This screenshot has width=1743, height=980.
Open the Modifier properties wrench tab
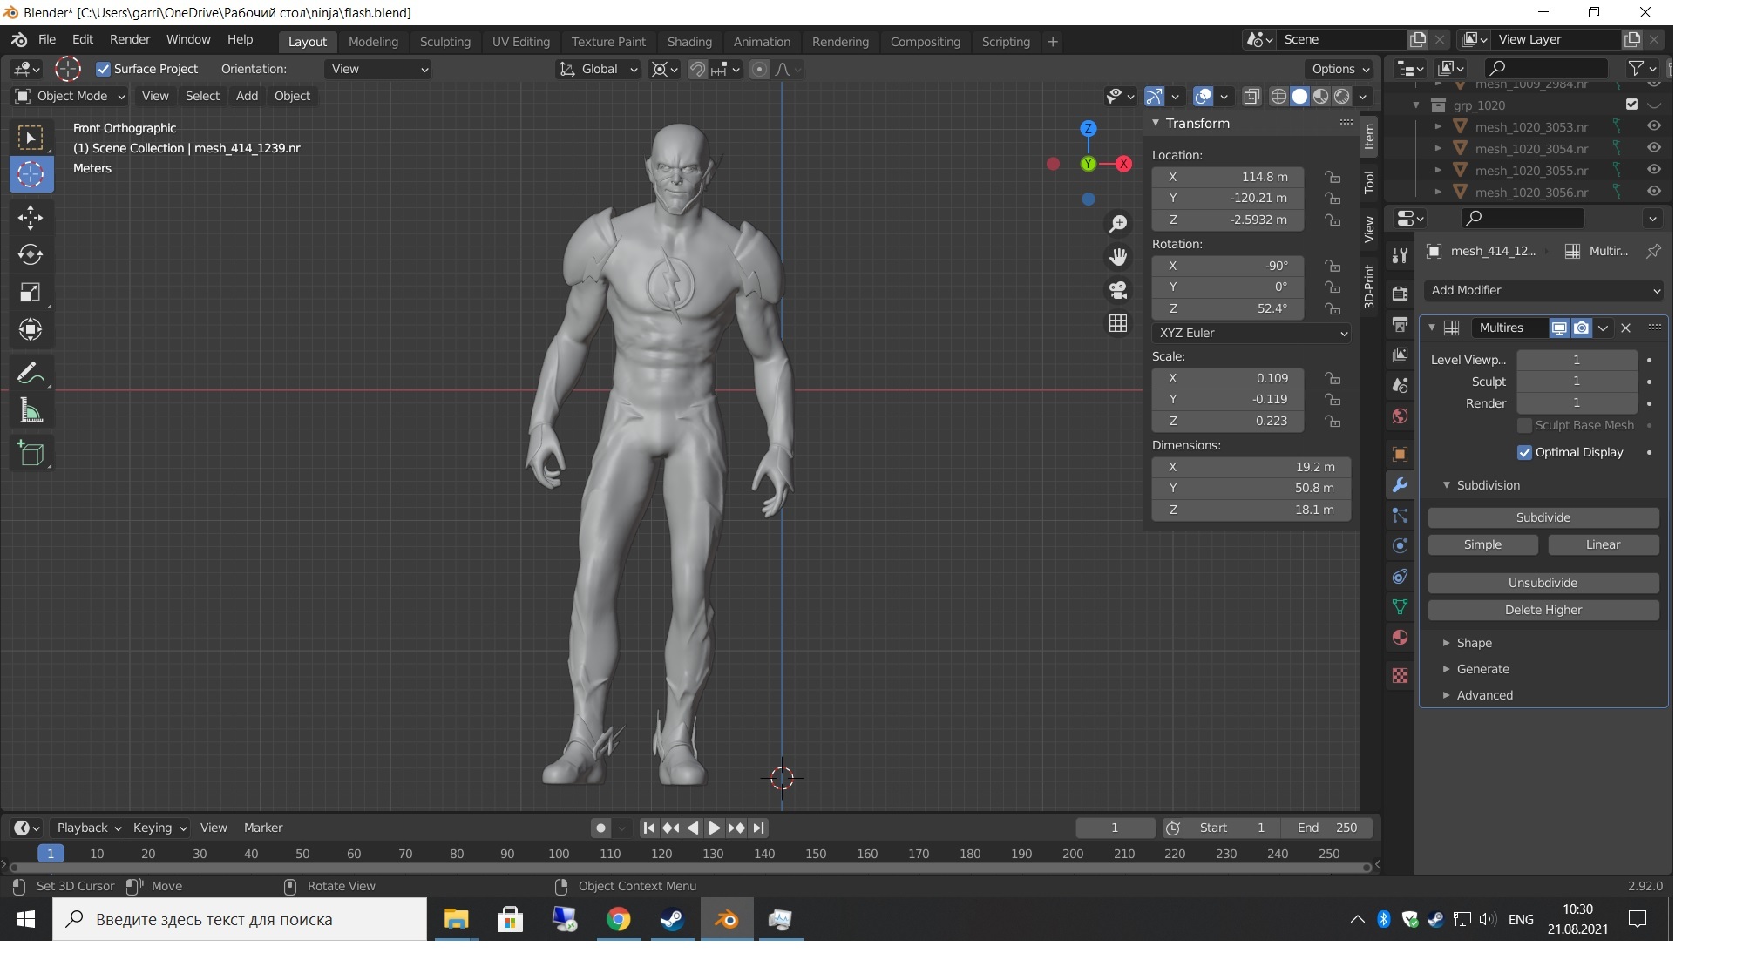click(x=1400, y=485)
